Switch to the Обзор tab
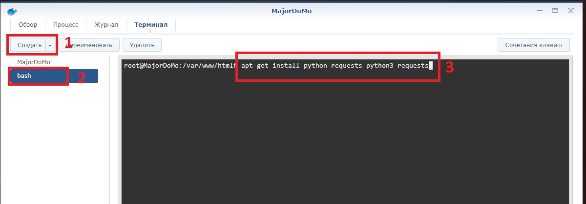The image size is (586, 204). (x=27, y=25)
